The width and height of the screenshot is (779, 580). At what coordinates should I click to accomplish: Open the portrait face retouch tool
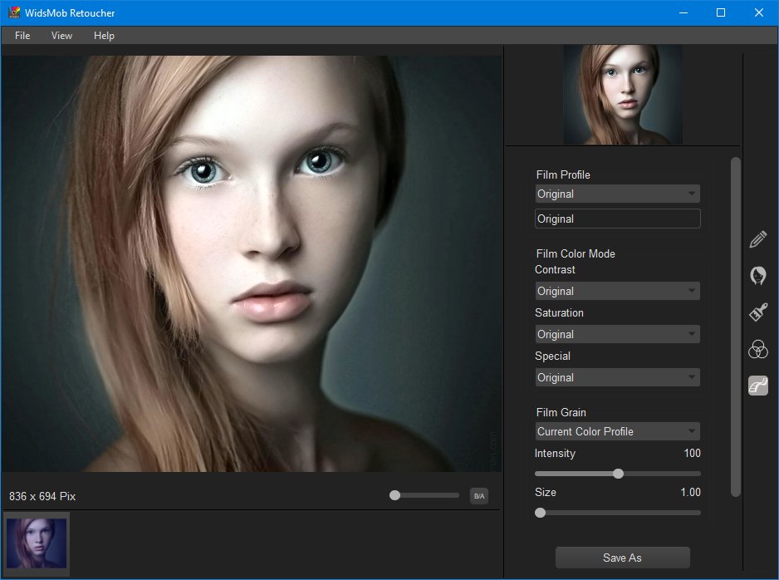click(757, 276)
